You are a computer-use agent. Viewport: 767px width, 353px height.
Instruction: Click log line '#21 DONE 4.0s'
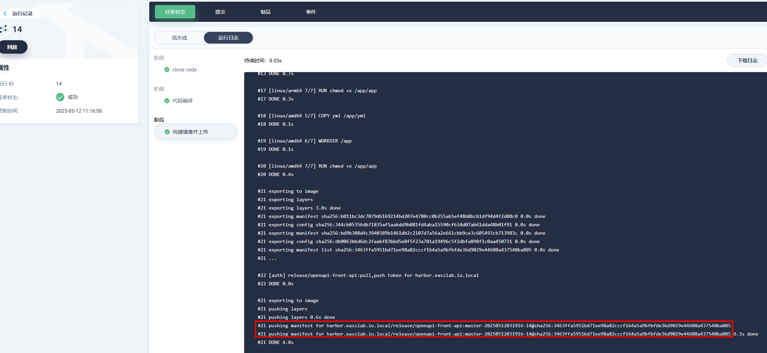click(x=276, y=342)
